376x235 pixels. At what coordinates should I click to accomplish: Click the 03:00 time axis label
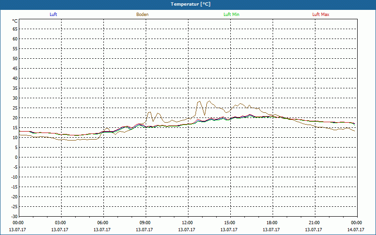pyautogui.click(x=61, y=223)
